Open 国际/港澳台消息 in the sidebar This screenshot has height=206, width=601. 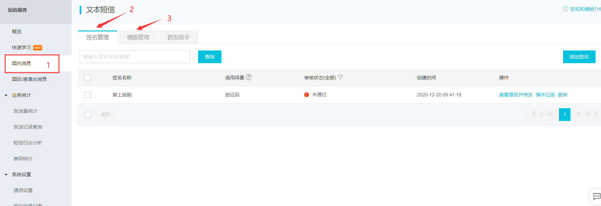[29, 79]
